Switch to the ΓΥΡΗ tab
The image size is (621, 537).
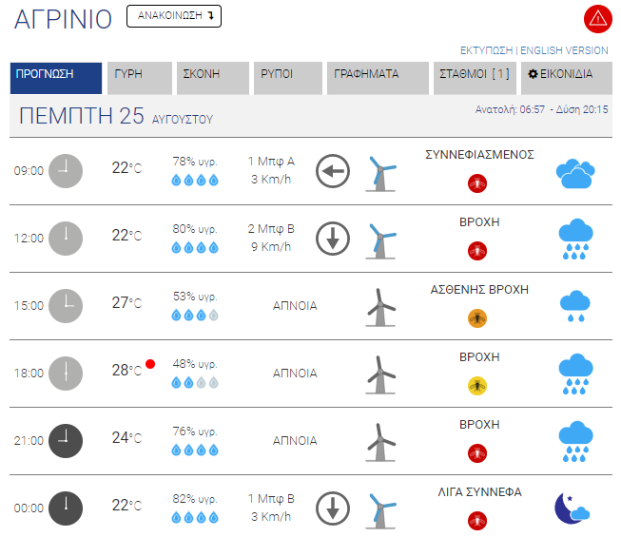140,78
